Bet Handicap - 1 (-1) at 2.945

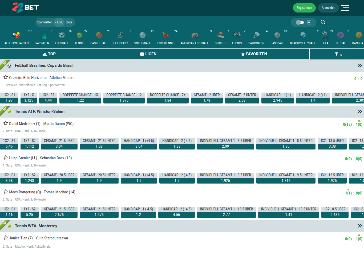pyautogui.click(x=278, y=100)
